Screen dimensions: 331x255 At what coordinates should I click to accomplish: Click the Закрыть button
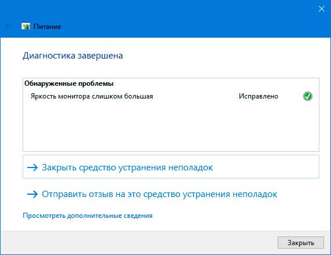pyautogui.click(x=301, y=243)
